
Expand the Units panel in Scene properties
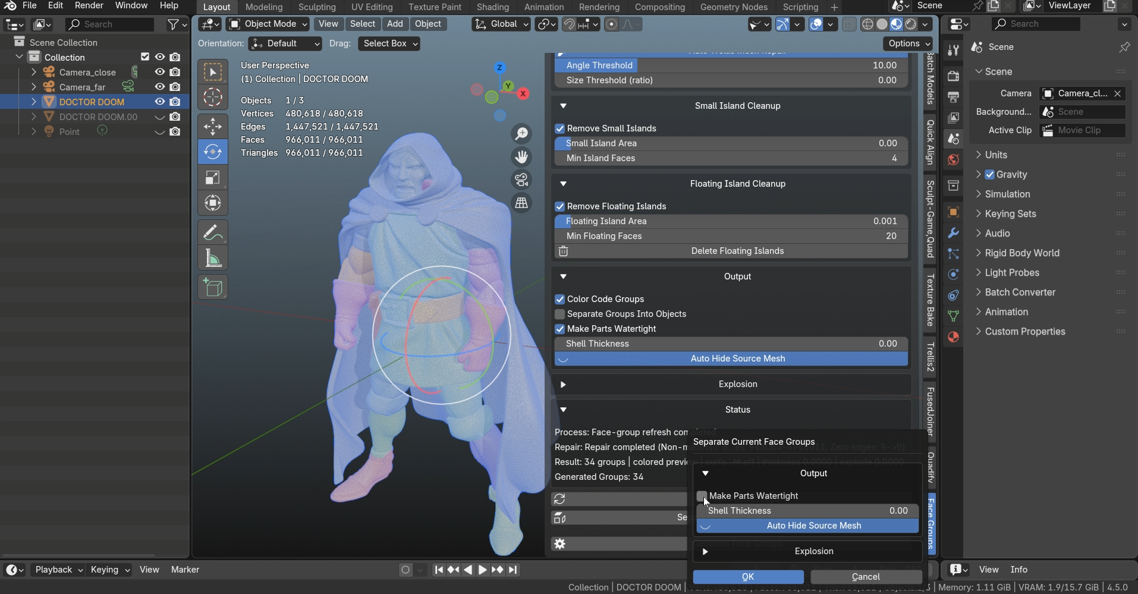[978, 155]
